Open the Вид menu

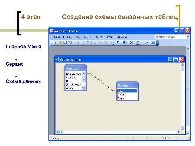[78, 37]
